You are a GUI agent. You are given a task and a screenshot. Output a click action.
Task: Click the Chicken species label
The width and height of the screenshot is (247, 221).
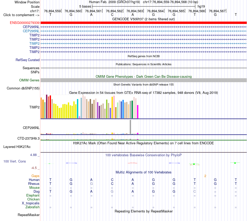(33, 199)
